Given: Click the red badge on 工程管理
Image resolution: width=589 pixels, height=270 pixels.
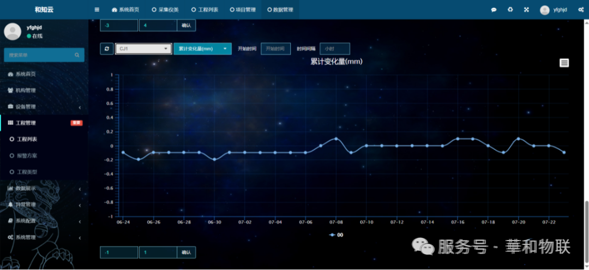Looking at the screenshot, I should click(x=77, y=123).
